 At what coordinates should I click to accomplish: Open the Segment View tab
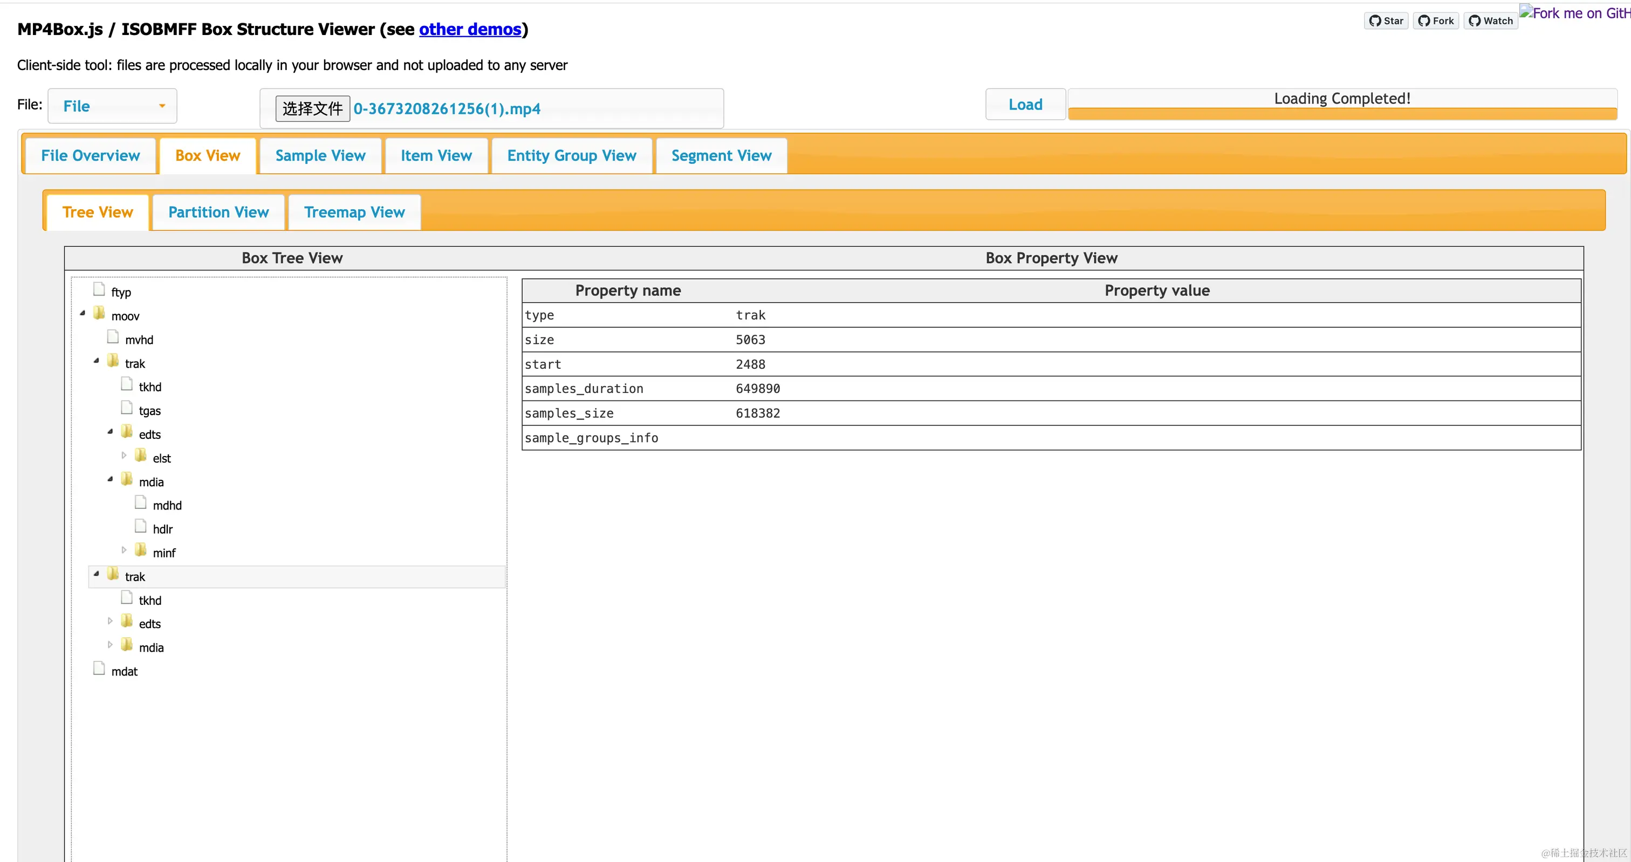point(721,156)
